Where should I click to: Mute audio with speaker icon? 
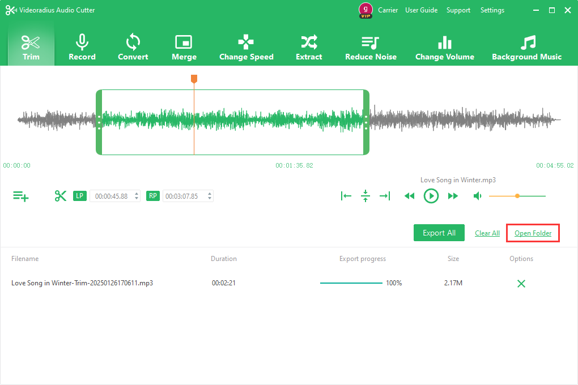pos(477,196)
